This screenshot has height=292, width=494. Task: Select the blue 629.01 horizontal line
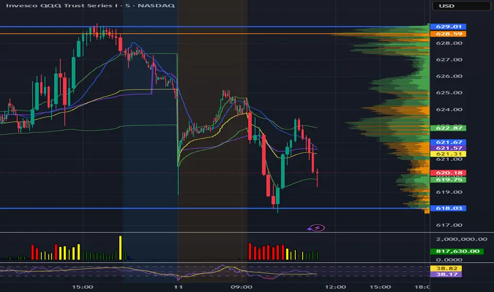[x=214, y=27]
